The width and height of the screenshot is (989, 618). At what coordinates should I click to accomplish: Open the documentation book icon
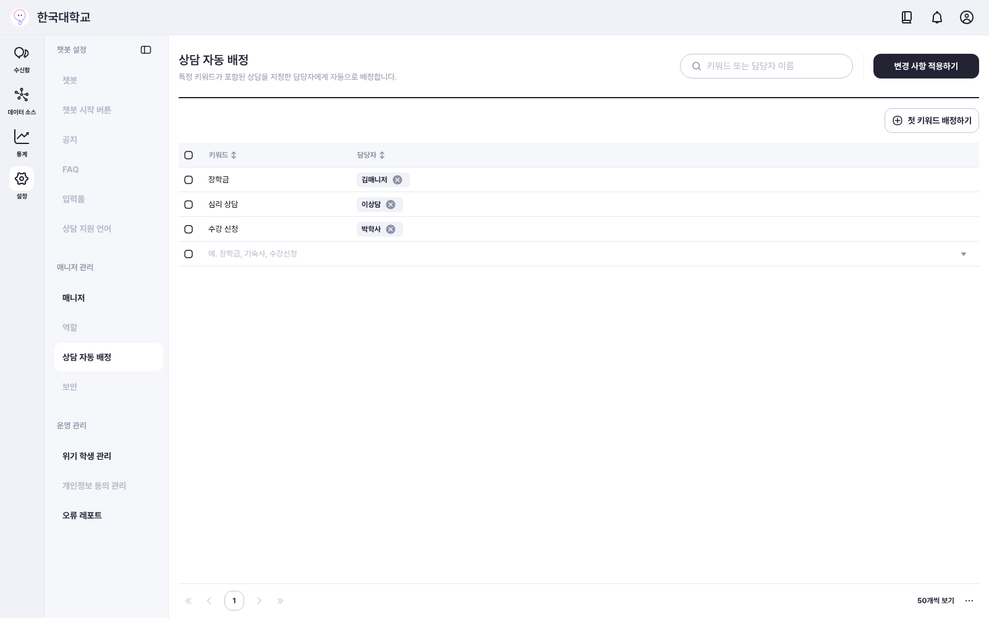(x=907, y=17)
